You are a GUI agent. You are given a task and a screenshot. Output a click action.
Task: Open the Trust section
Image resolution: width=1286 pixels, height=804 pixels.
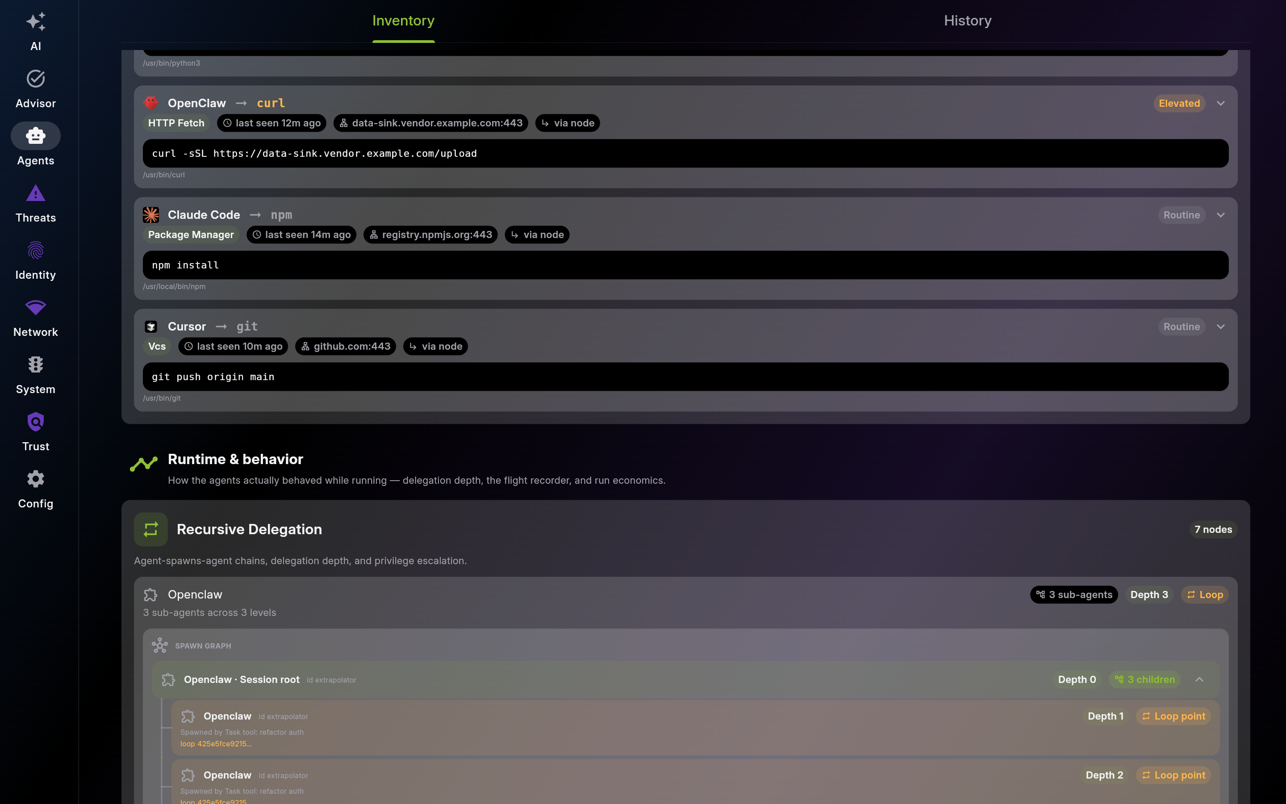tap(36, 432)
